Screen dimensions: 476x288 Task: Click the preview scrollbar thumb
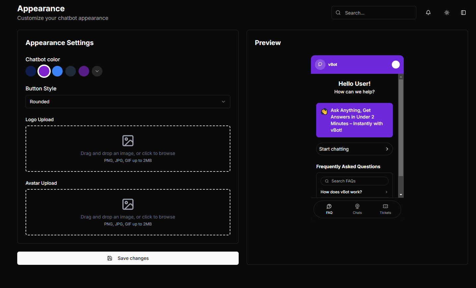coord(401,128)
